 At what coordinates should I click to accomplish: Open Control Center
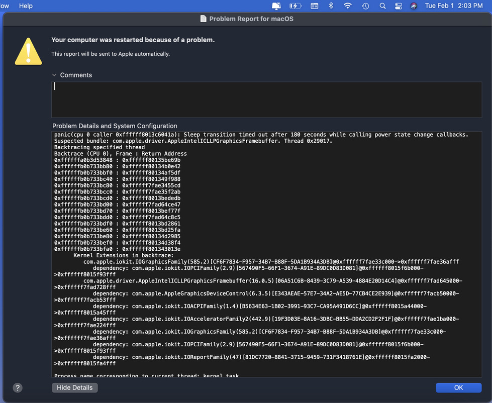(x=399, y=6)
